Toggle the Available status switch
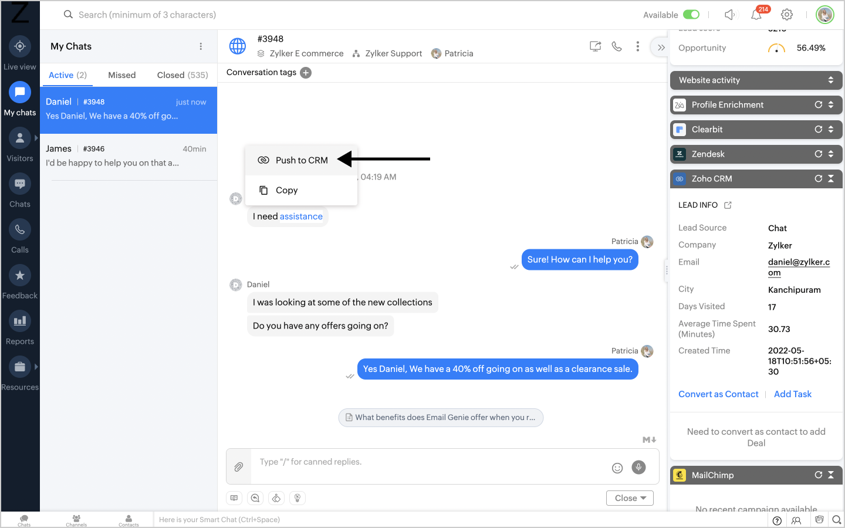Screen dimensions: 845x528 pos(691,15)
